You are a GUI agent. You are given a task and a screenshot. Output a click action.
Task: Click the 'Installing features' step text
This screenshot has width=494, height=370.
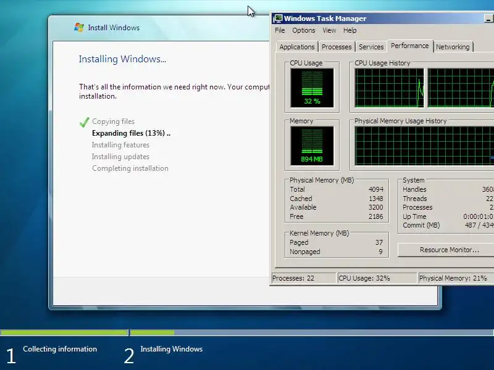(x=120, y=145)
